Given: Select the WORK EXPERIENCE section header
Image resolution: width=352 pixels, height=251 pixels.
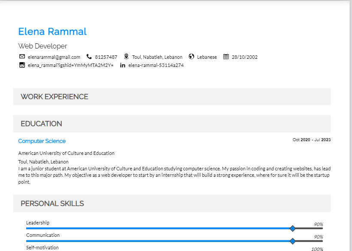Looking at the screenshot, I should (55, 97).
